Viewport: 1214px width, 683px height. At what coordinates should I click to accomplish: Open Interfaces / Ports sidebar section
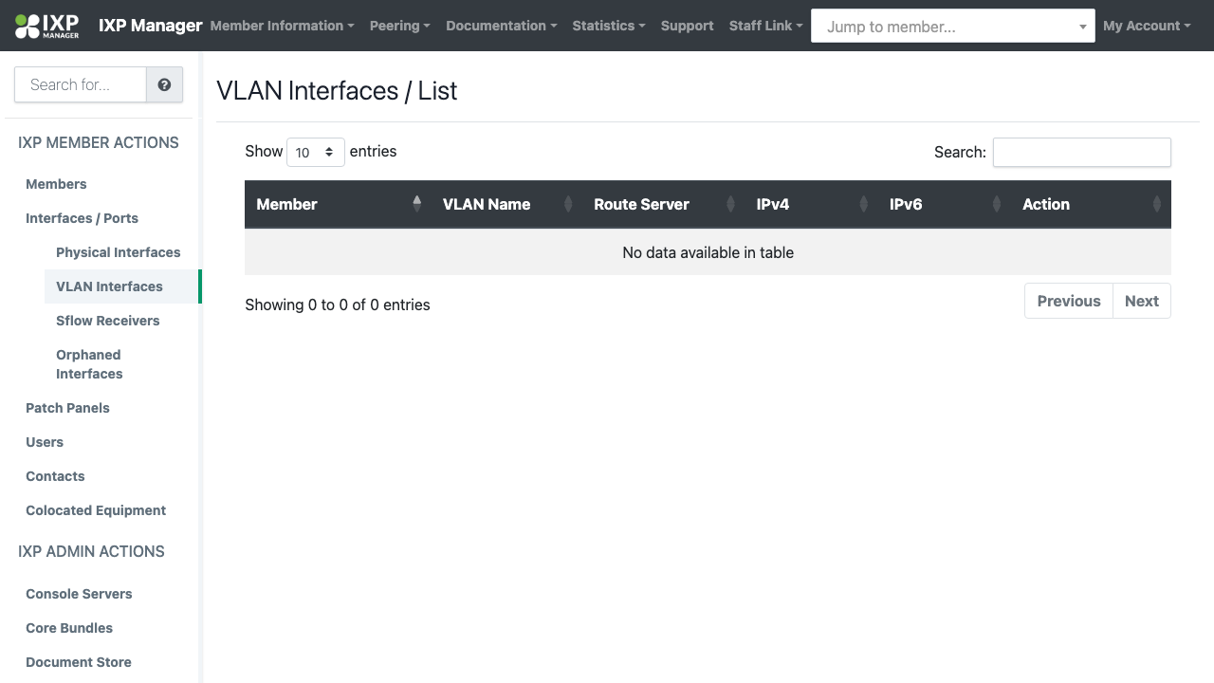[x=82, y=218]
